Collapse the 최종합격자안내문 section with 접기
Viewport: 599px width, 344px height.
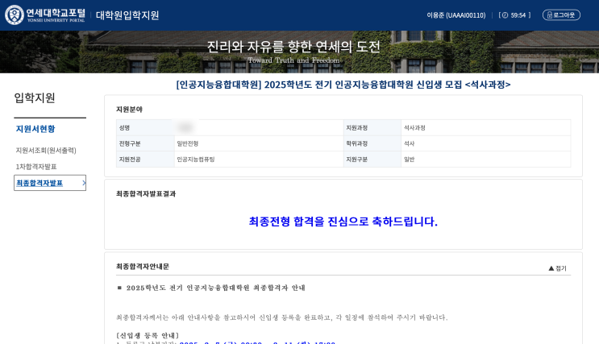pyautogui.click(x=557, y=268)
